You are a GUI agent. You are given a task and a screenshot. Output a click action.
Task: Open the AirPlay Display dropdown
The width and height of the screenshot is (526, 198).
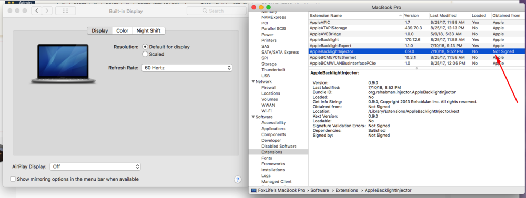[95, 166]
